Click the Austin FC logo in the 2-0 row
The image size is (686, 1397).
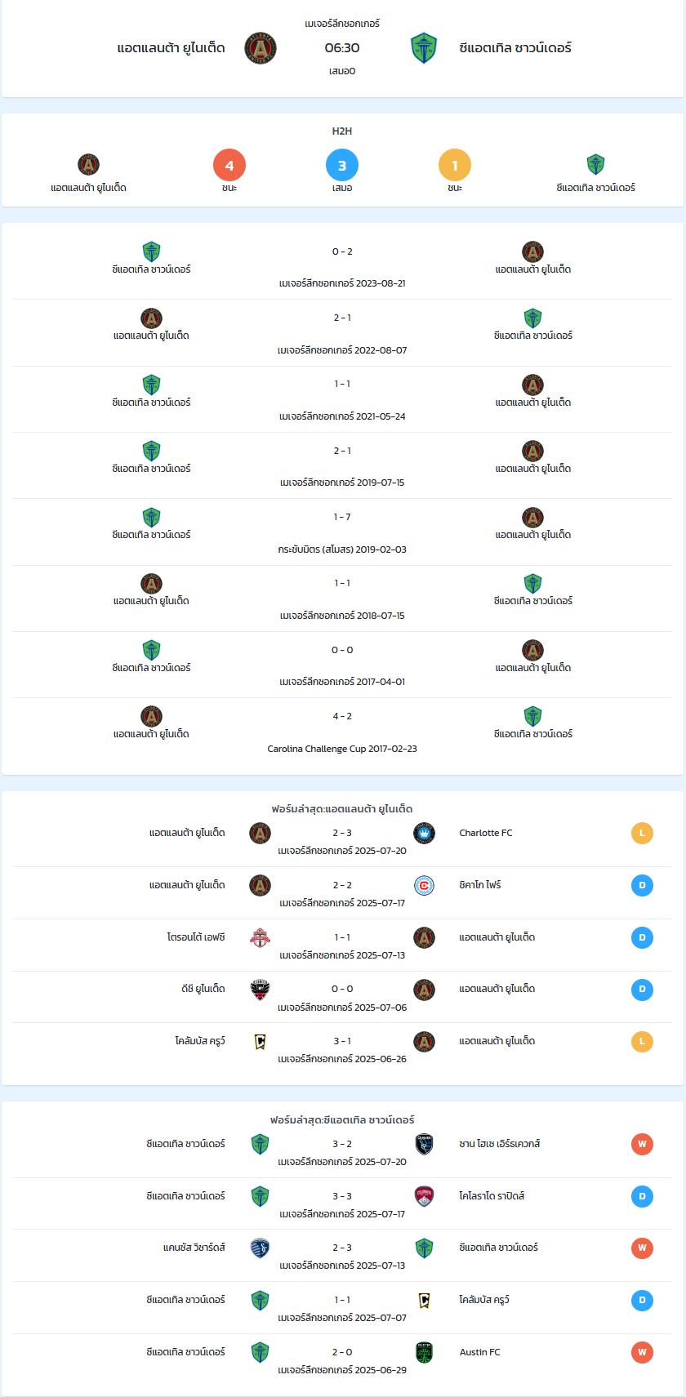424,1352
